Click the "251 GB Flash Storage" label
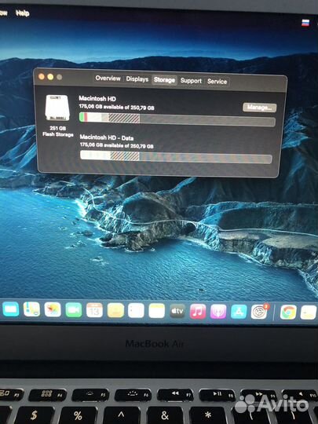The image size is (318, 424). (x=57, y=131)
